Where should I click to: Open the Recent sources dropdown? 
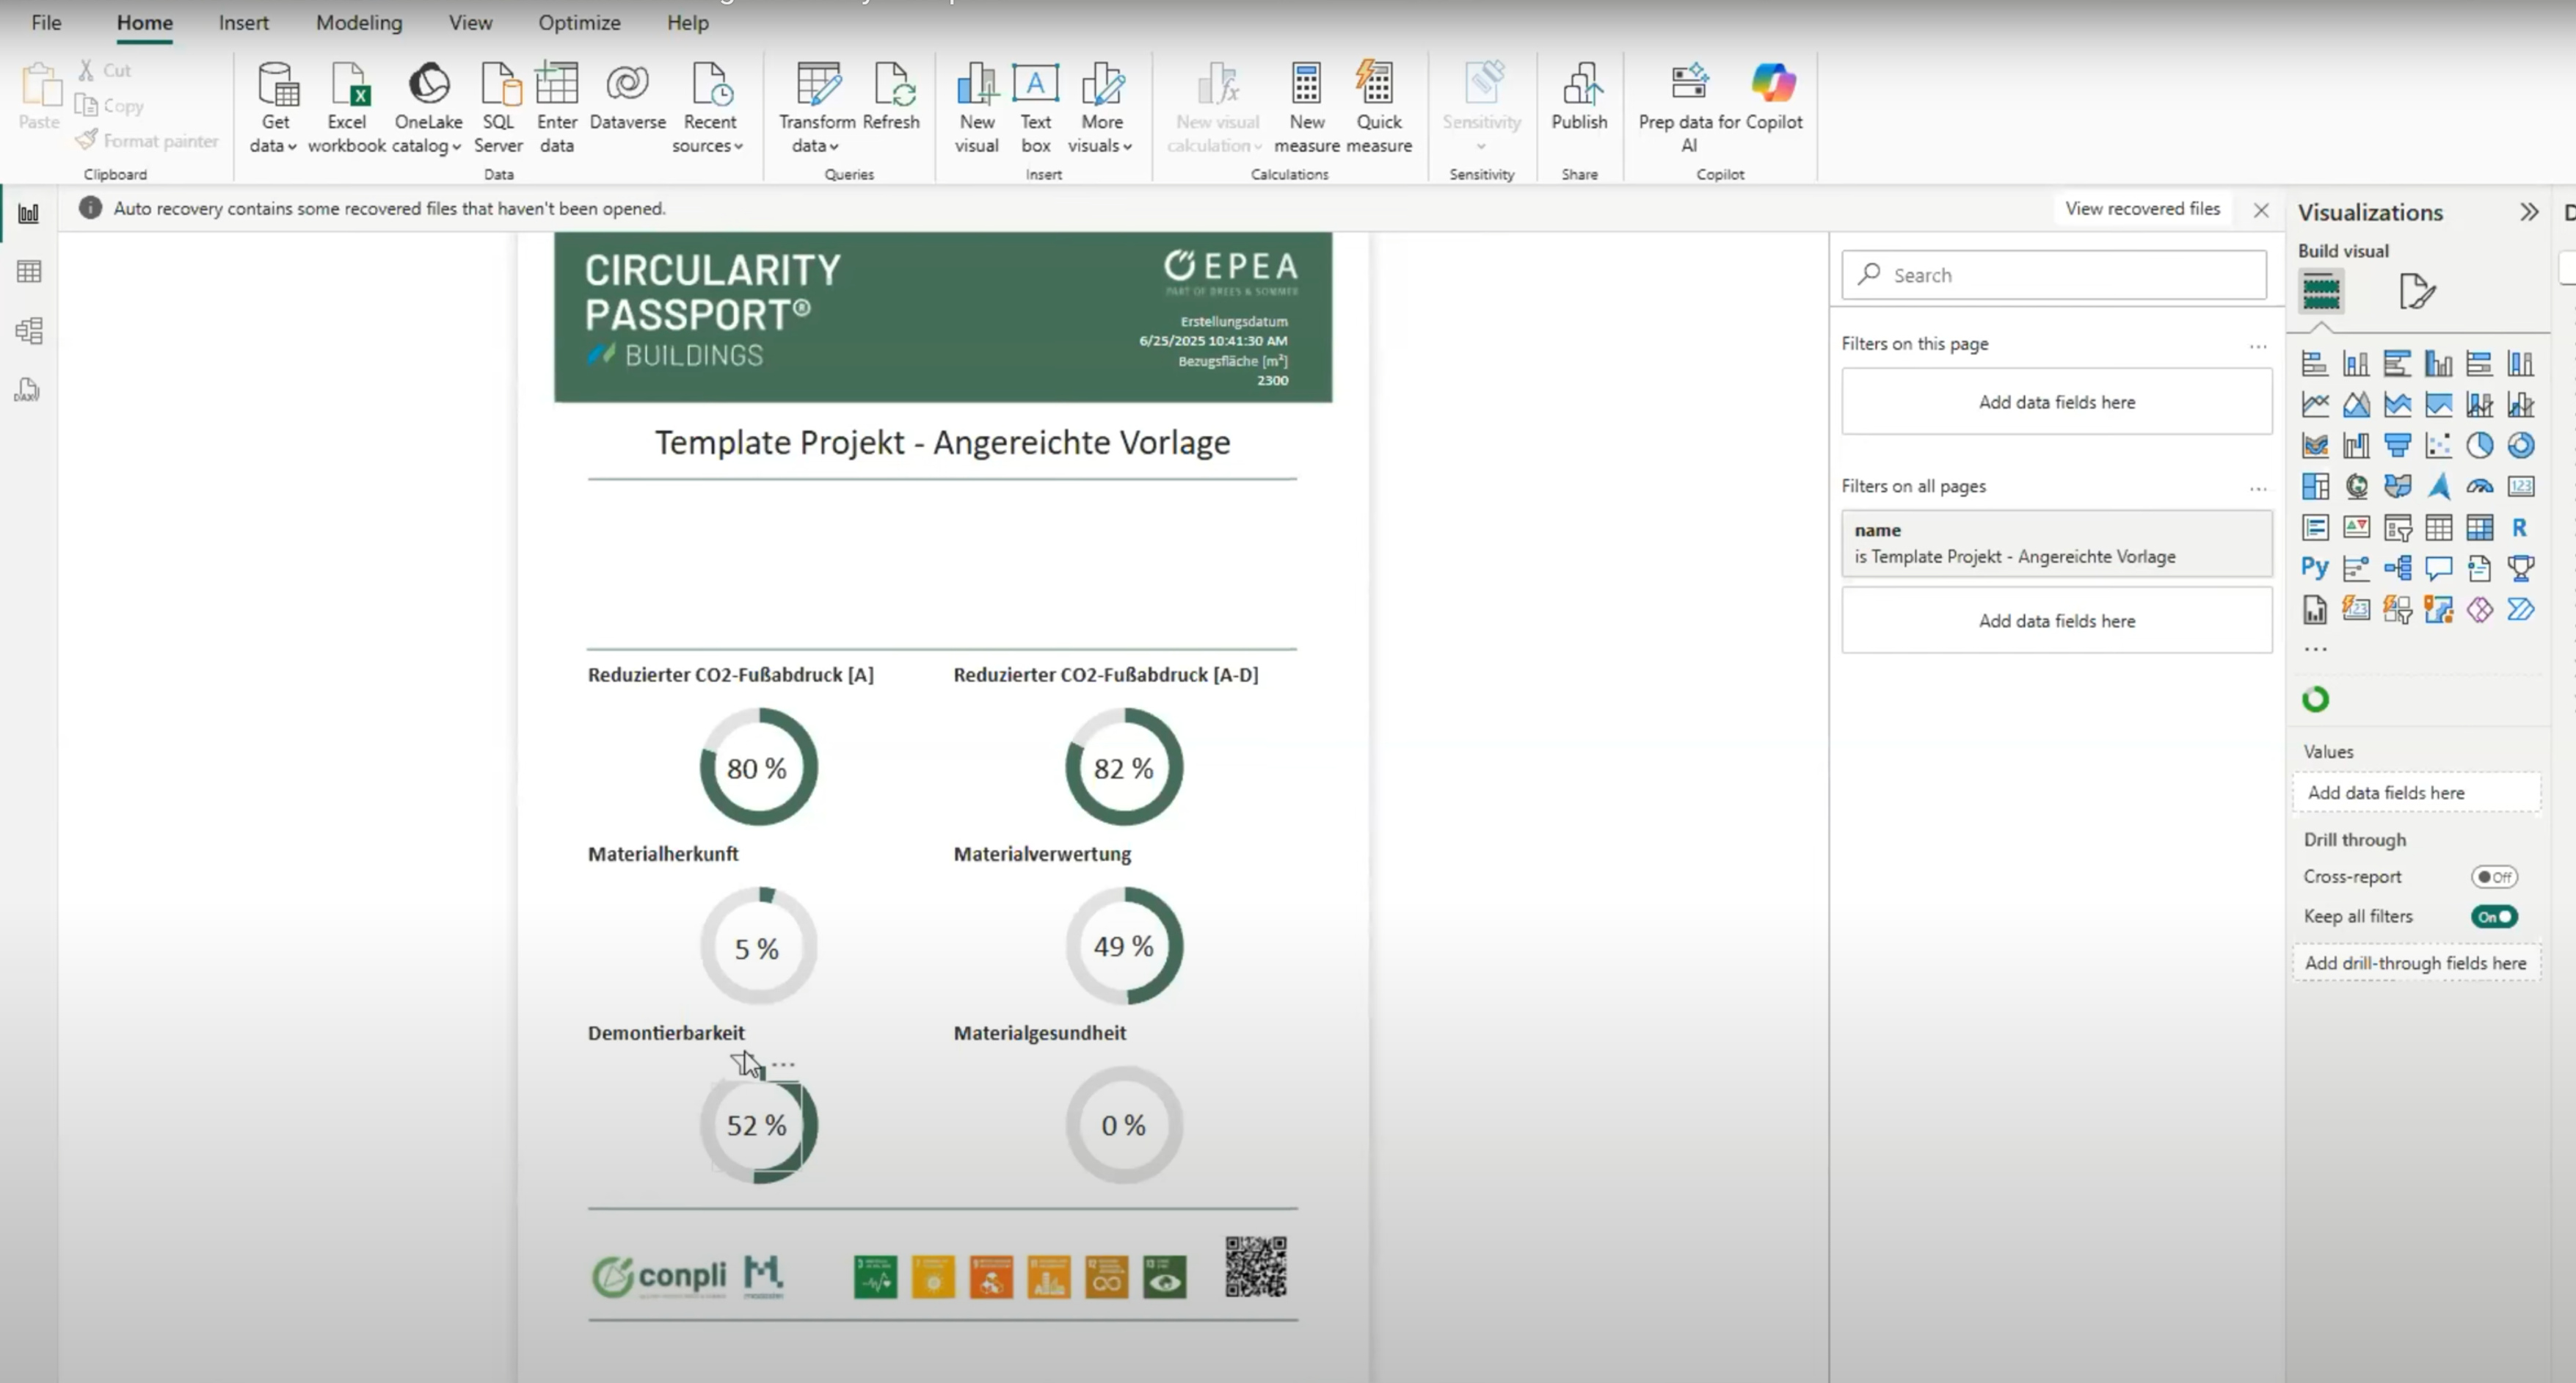pyautogui.click(x=709, y=108)
